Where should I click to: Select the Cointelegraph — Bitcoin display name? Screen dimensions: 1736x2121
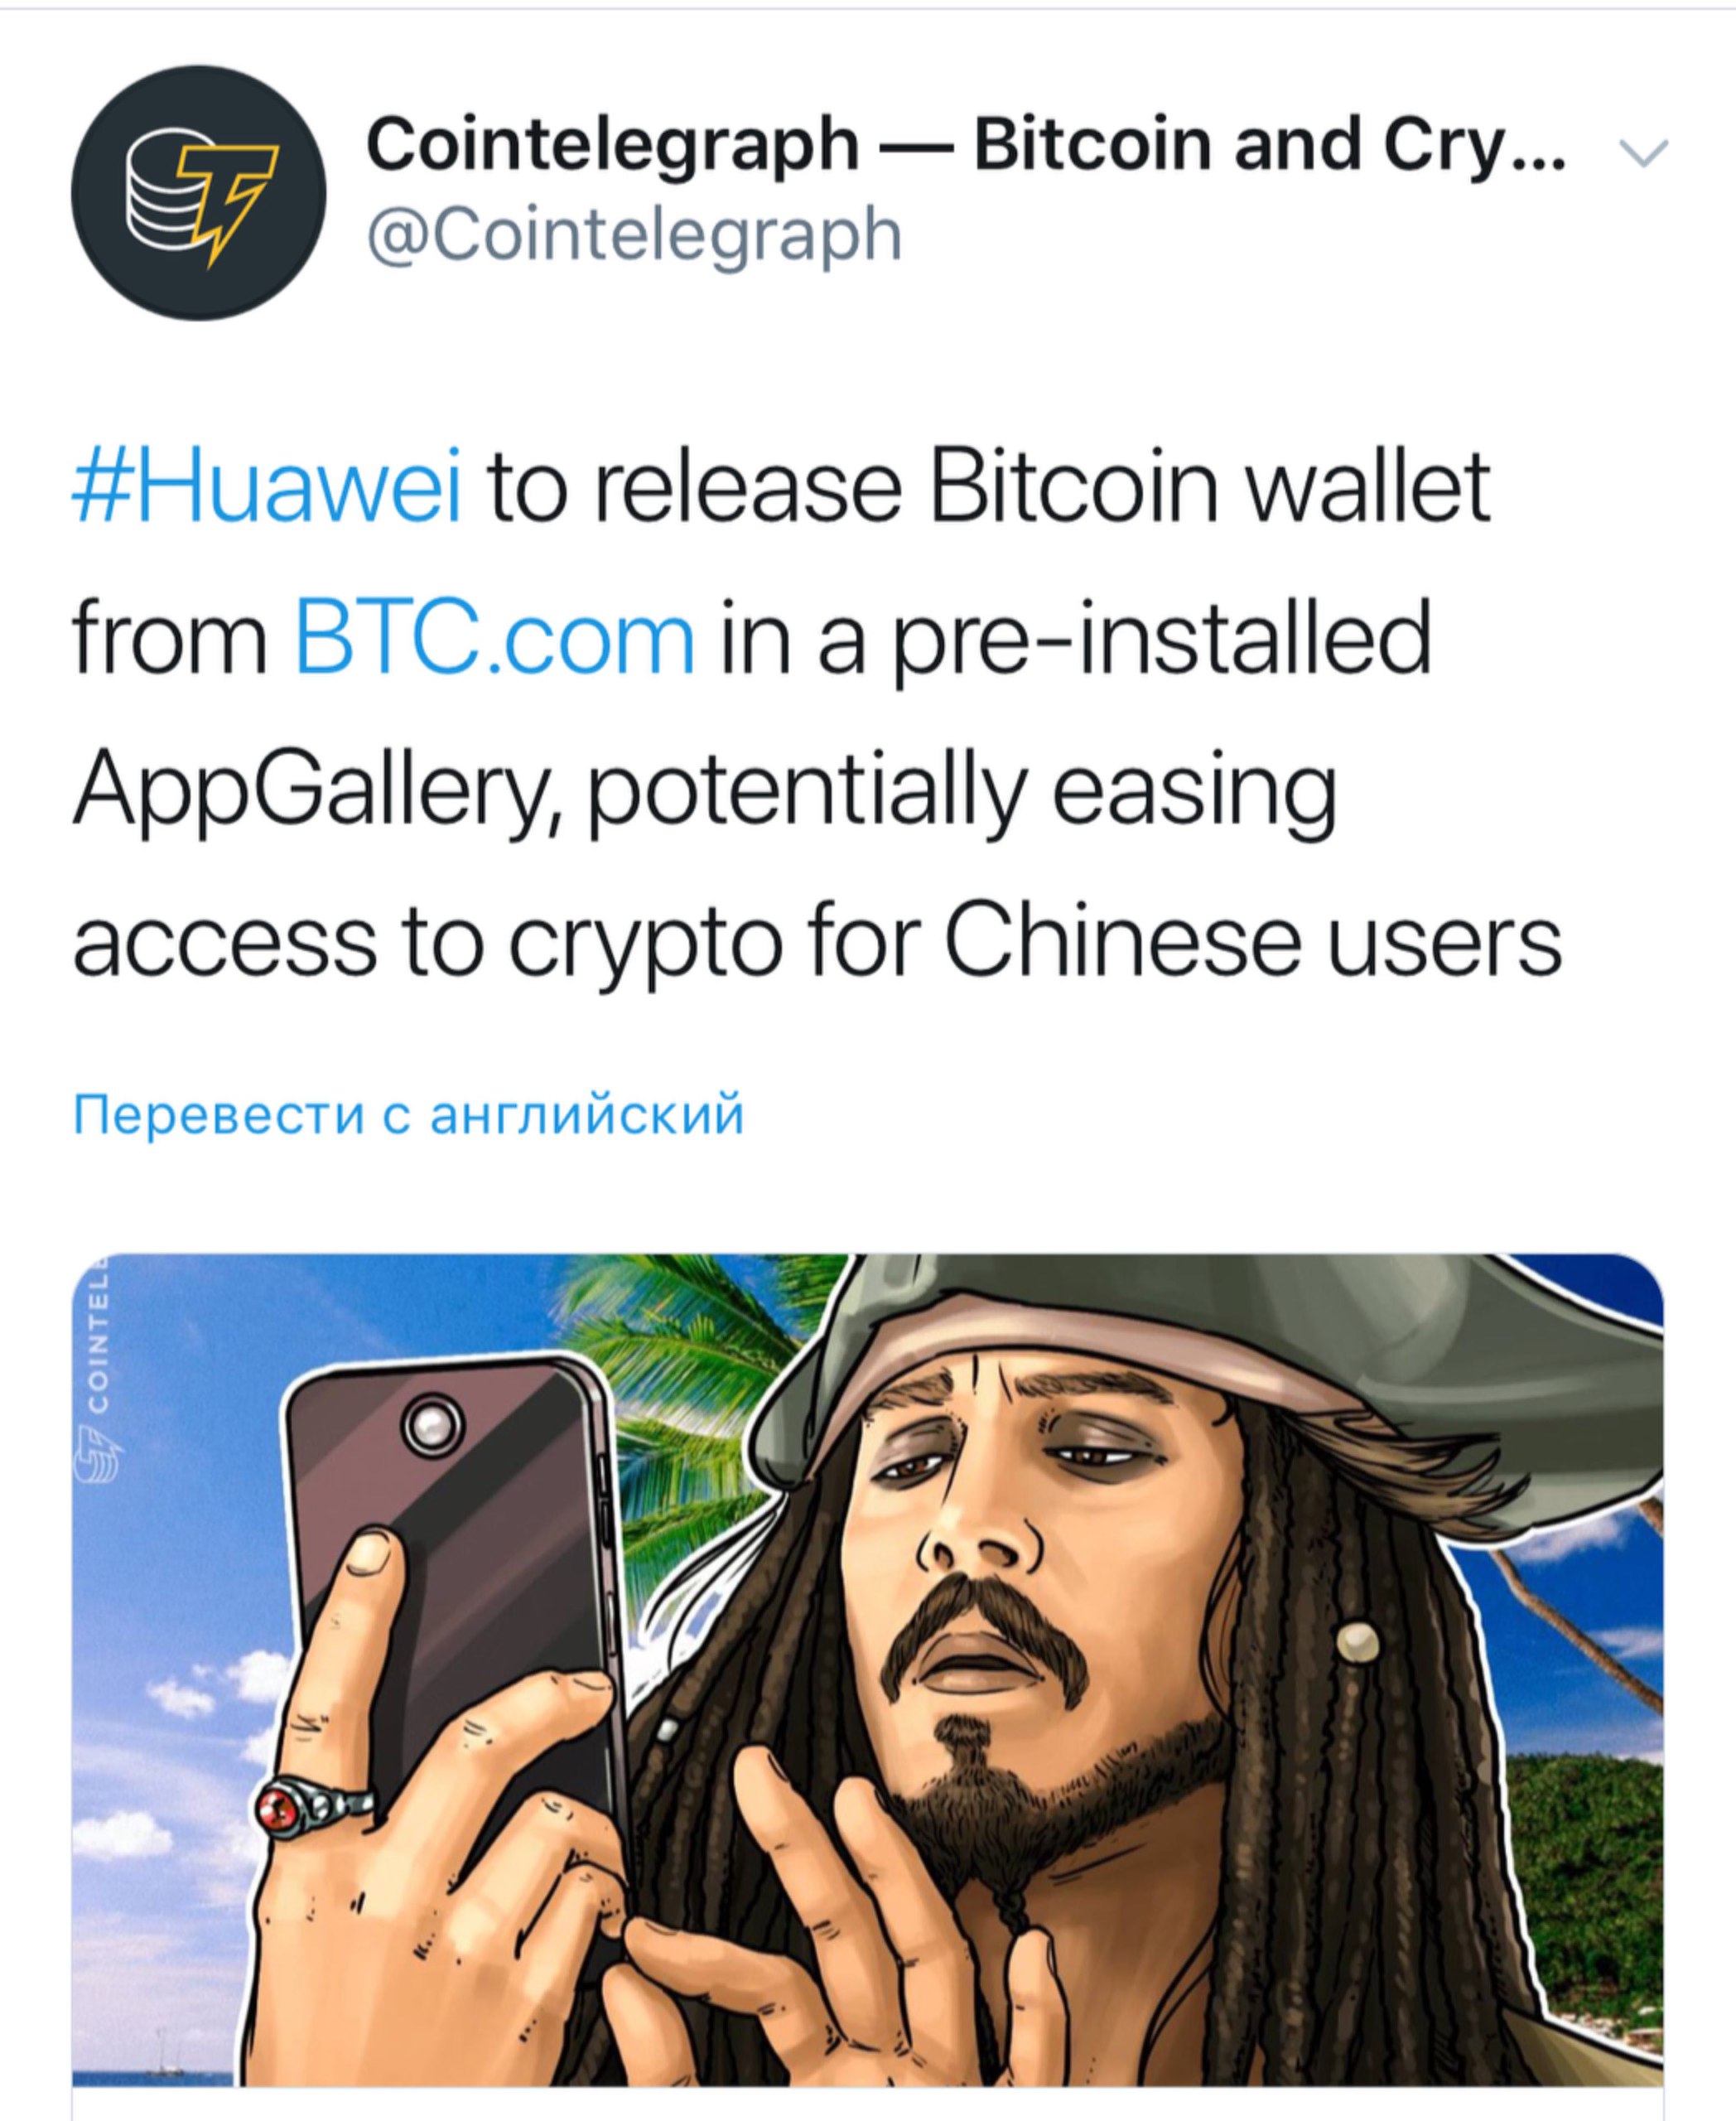click(967, 145)
